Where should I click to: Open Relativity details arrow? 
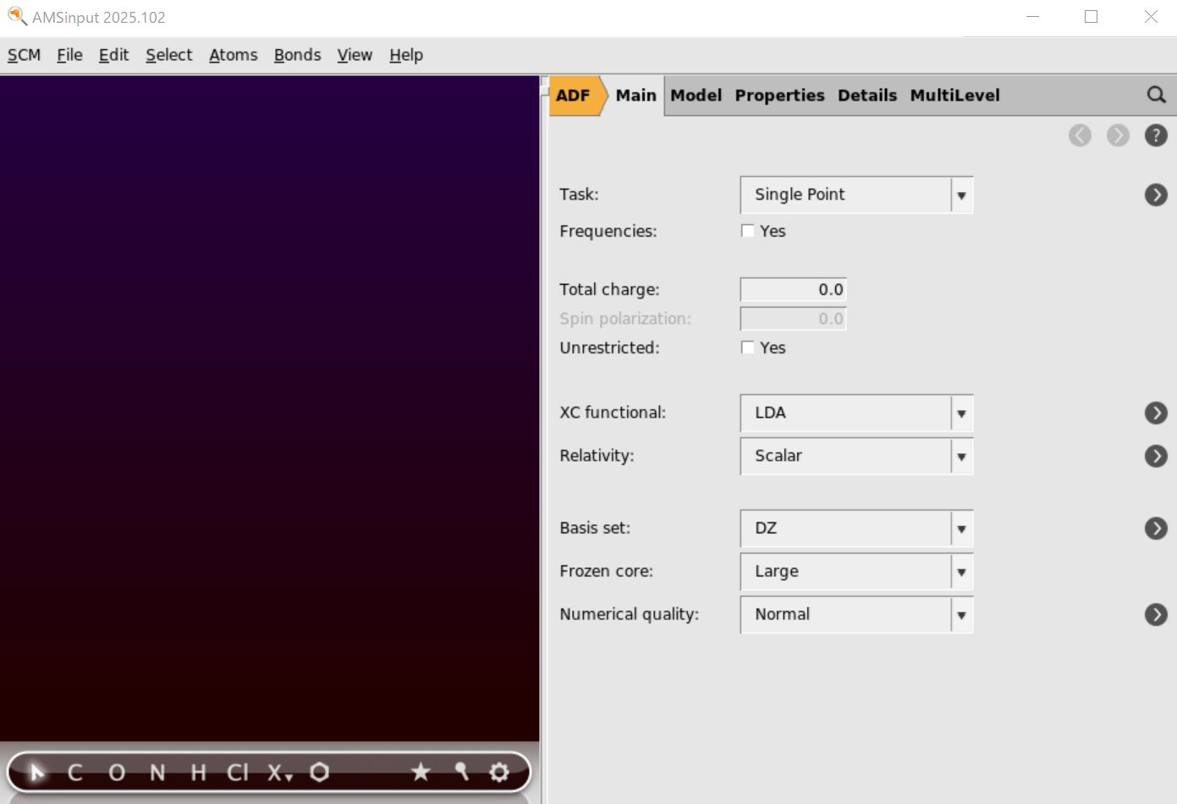pyautogui.click(x=1156, y=457)
